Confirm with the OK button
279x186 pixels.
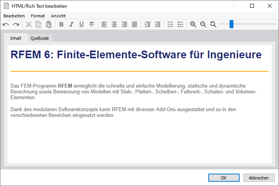coord(224,178)
